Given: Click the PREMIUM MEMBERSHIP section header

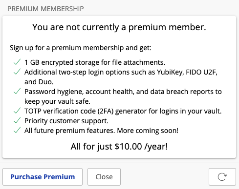Looking at the screenshot, I should click(45, 9).
